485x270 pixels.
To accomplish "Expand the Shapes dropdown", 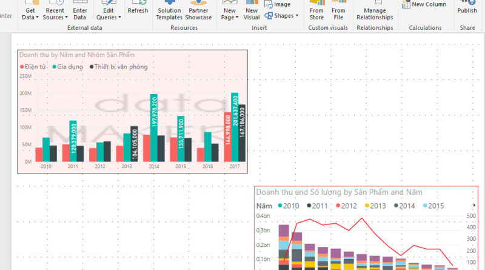I will pyautogui.click(x=282, y=16).
